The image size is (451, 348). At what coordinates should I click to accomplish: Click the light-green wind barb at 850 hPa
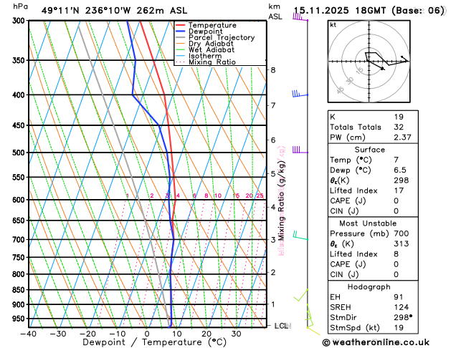point(300,295)
